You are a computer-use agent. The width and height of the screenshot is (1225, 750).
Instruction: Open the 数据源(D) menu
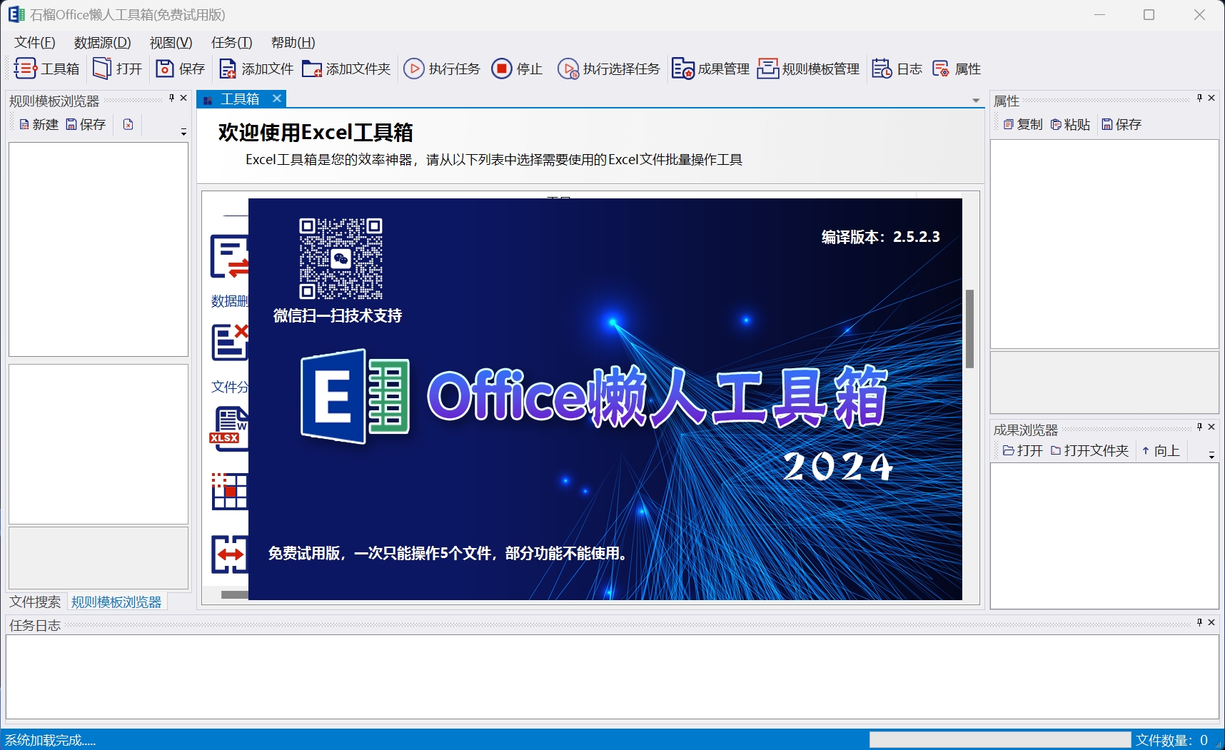tap(102, 43)
